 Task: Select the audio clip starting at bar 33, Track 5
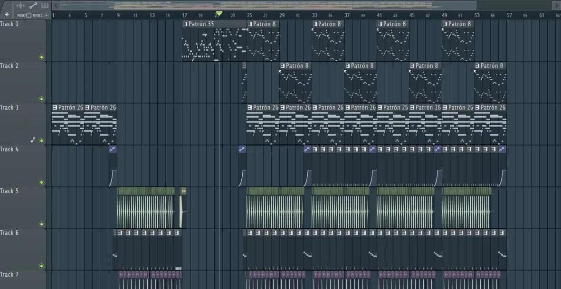(341, 208)
